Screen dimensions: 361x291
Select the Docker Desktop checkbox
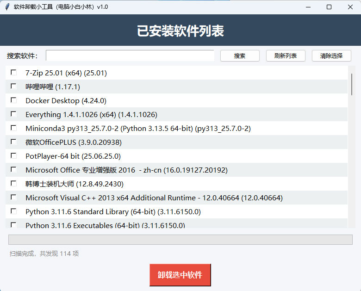(14, 100)
